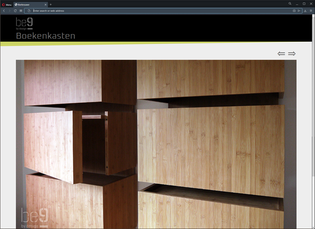The width and height of the screenshot is (315, 229).
Task: Reload the current page
Action: coord(15,11)
